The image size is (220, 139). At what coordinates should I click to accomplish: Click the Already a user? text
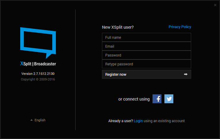(x=120, y=121)
